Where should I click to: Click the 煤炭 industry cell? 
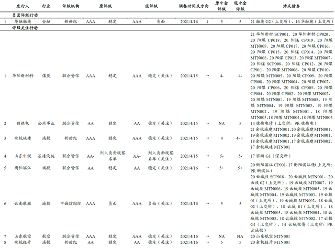coord(46,75)
